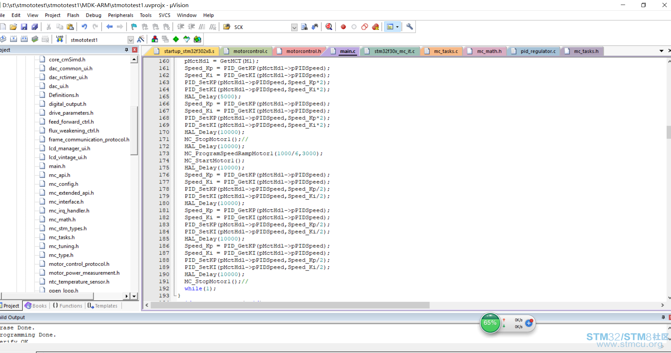Screen dimensions: 671x353
Task: Open the editor tab list dropdown arrow
Action: 661,51
